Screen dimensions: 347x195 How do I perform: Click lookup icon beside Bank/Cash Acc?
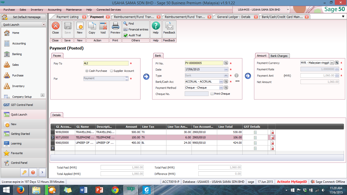[x=226, y=82]
